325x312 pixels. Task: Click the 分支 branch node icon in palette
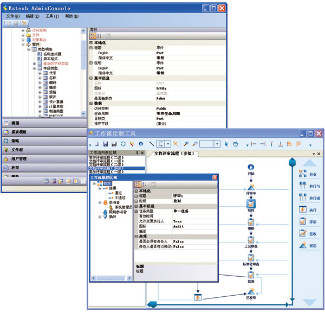303,174
